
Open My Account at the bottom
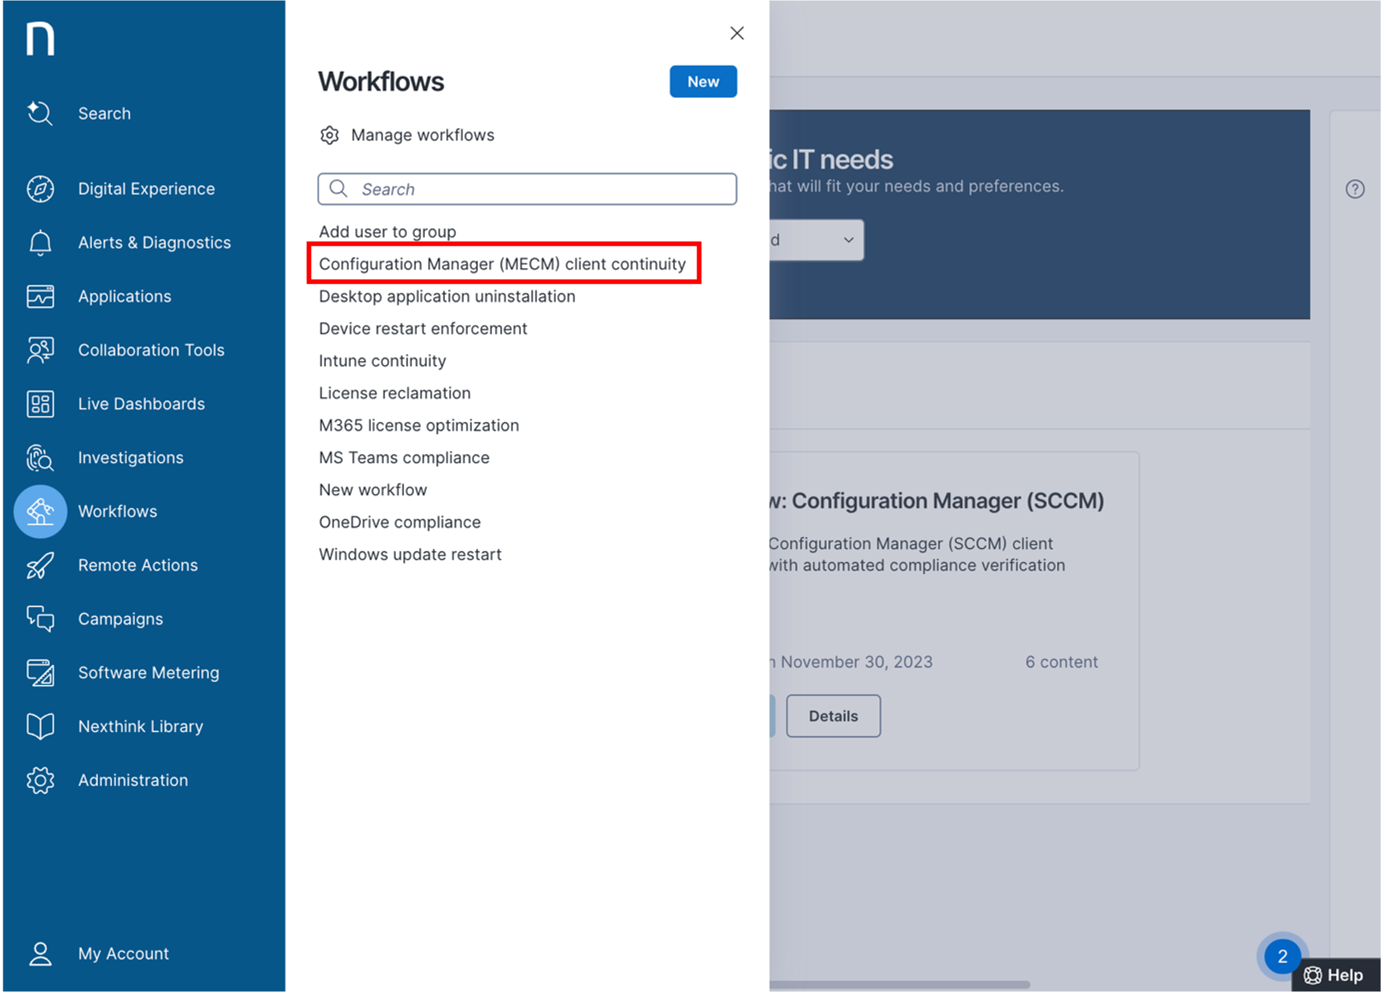point(123,953)
